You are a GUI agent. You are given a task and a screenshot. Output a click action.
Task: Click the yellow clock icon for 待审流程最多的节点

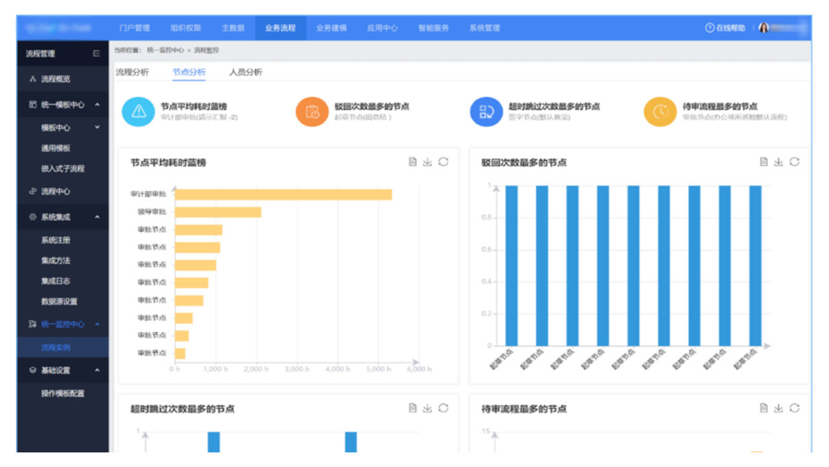[661, 111]
